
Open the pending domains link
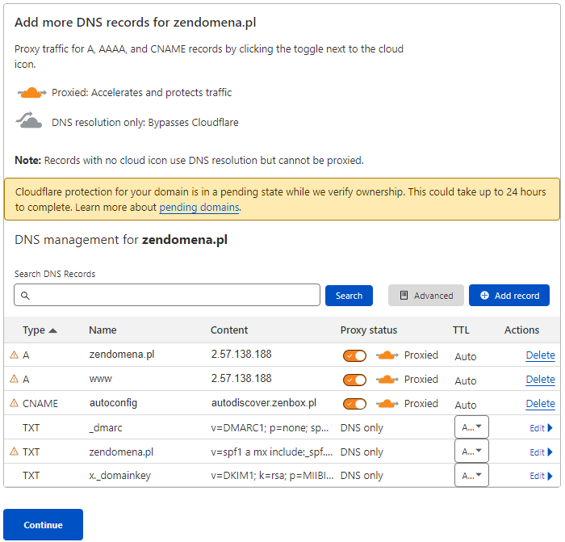pos(199,208)
